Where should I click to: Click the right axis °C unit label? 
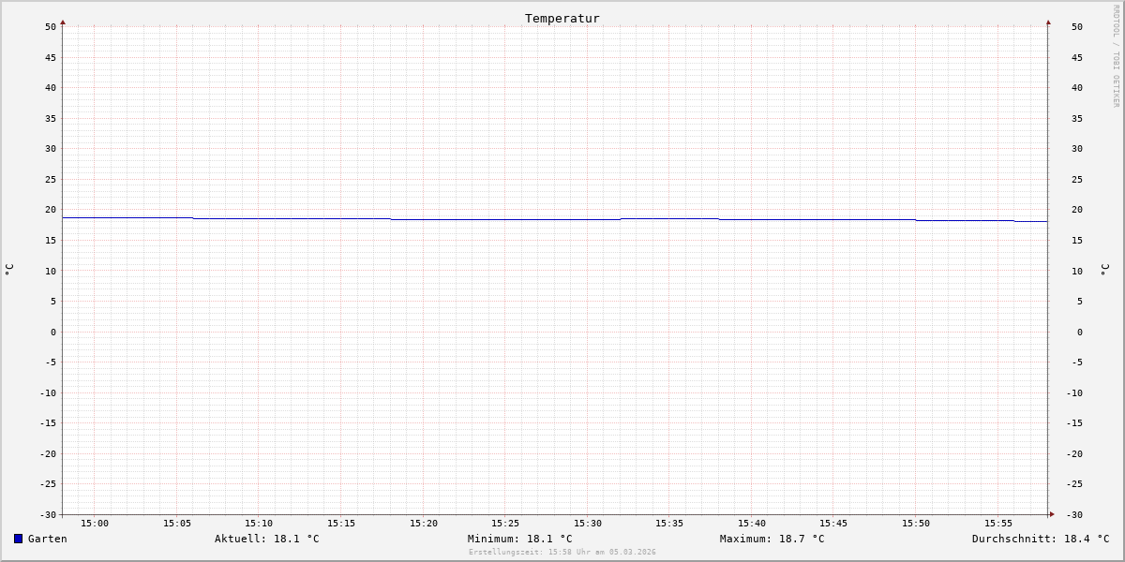pos(1104,270)
